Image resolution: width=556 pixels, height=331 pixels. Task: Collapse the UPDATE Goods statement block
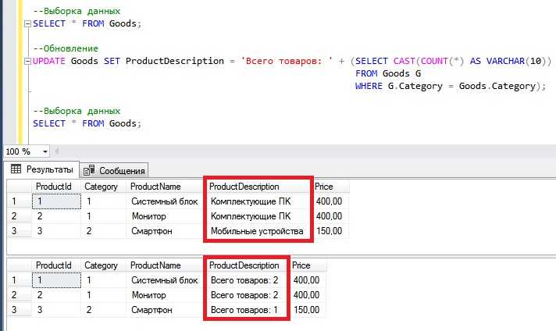click(x=28, y=61)
